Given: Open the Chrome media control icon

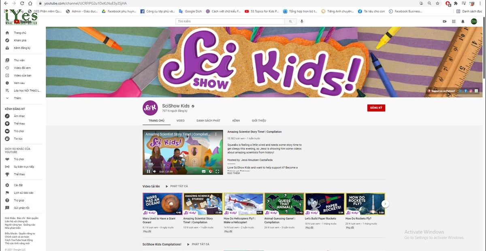Looking at the screenshot, I should coord(464,3).
